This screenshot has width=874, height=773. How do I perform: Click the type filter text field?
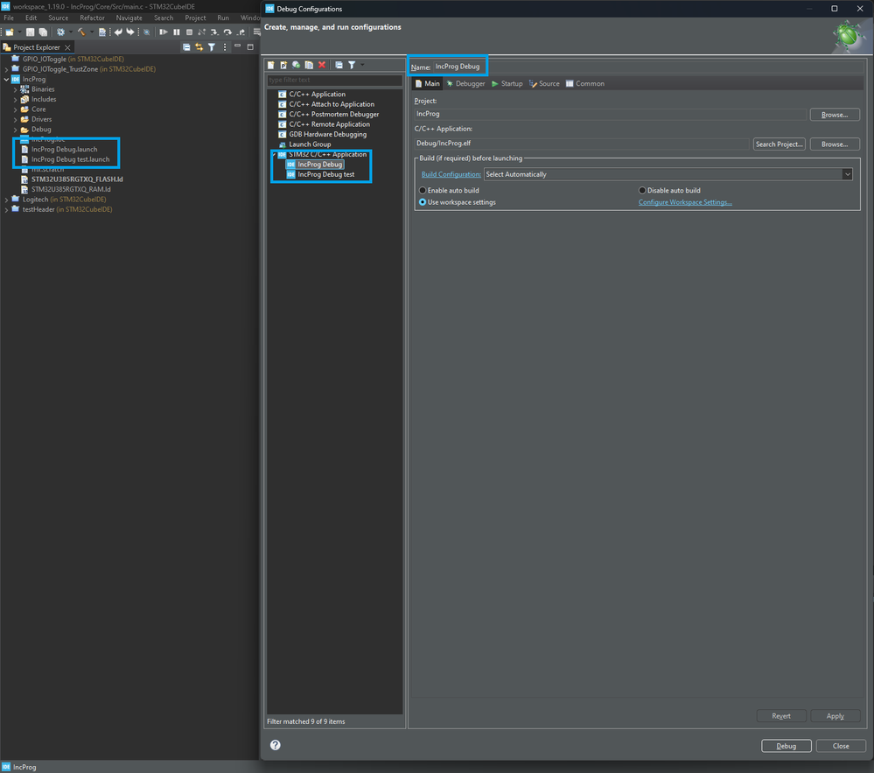point(334,80)
